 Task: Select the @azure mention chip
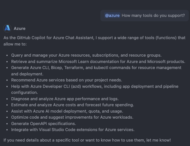[x=112, y=16]
